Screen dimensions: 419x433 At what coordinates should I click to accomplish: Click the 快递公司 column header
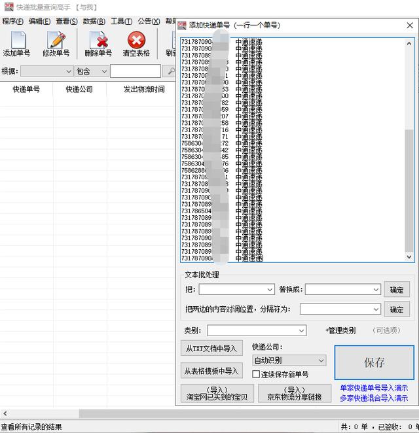(x=79, y=89)
